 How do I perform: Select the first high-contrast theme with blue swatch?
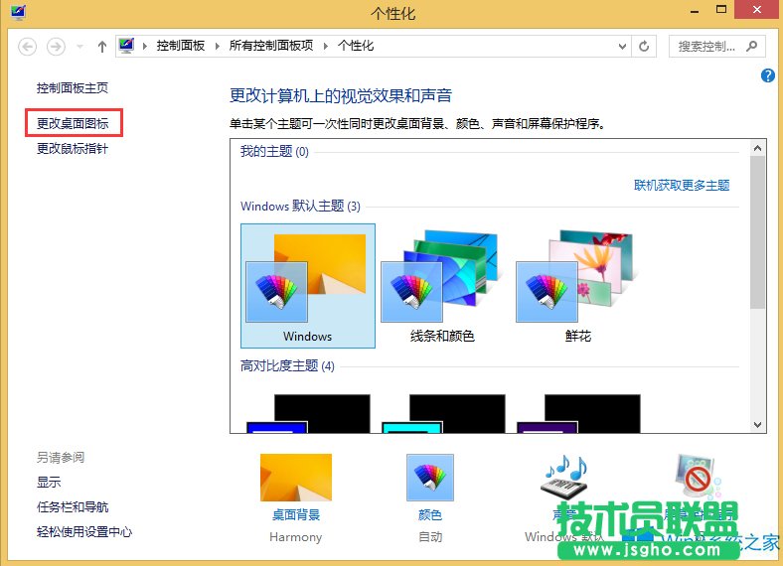(308, 413)
